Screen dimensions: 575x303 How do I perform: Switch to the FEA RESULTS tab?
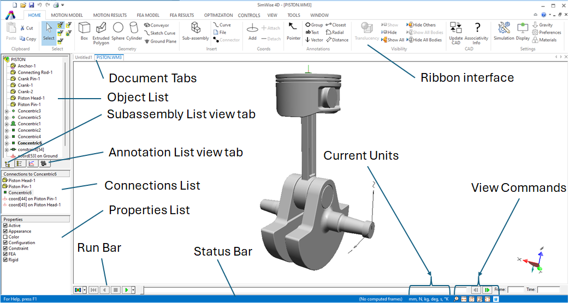181,15
